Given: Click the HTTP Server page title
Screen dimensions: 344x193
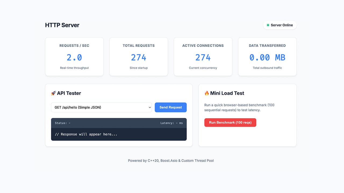Looking at the screenshot, I should (62, 25).
